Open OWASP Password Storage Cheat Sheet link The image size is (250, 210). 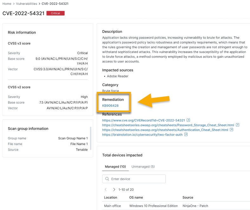(x=168, y=125)
